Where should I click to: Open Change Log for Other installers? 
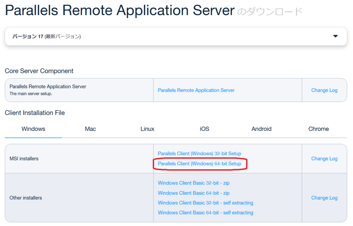[324, 198]
